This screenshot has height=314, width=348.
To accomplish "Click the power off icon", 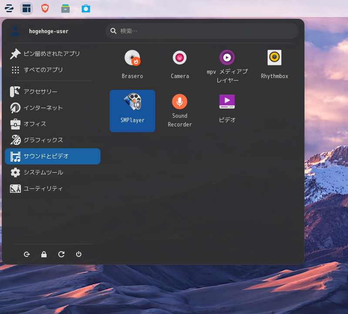I will point(79,254).
